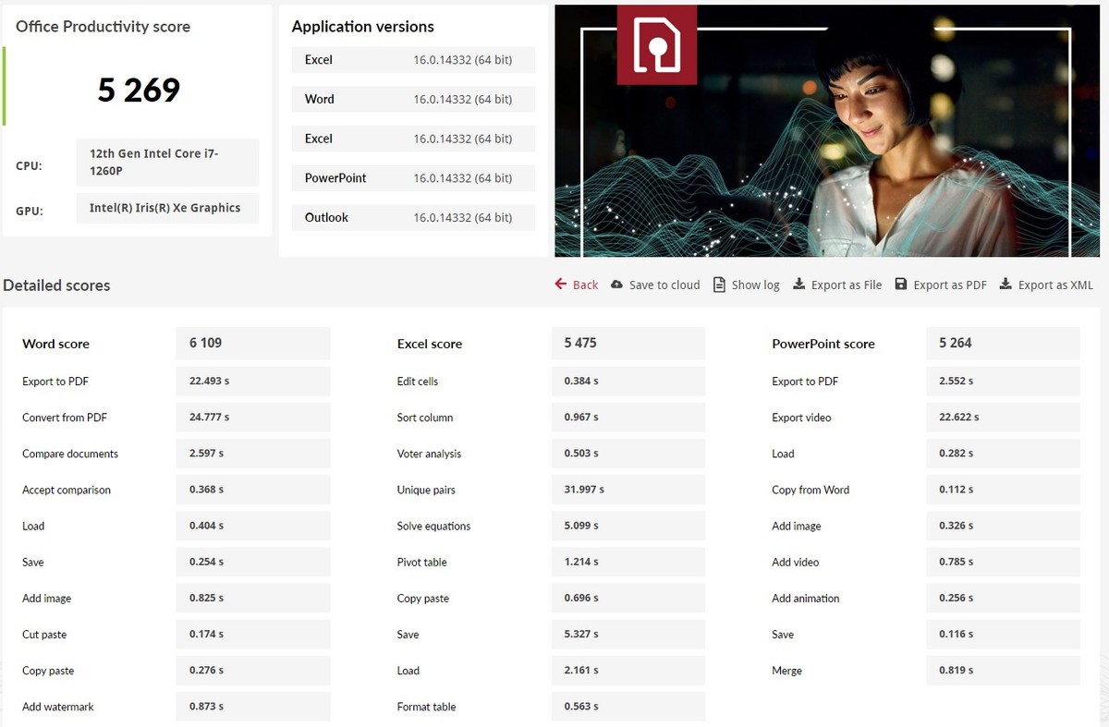Select the Unique pairs time 31.997 s
Screen dimensions: 1109x727
(x=628, y=490)
